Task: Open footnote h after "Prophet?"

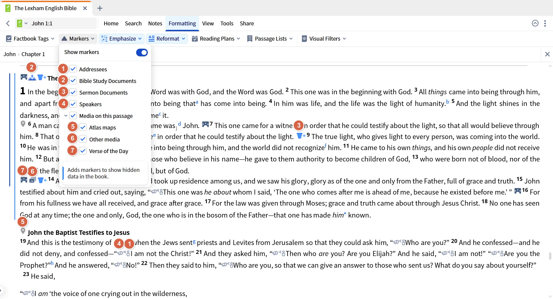Action: (x=52, y=263)
